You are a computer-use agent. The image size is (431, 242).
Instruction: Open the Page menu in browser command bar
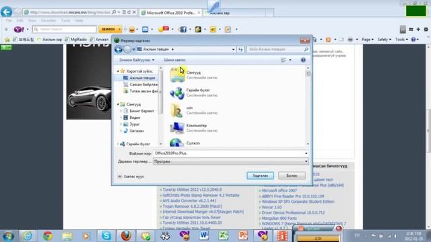tap(368, 40)
